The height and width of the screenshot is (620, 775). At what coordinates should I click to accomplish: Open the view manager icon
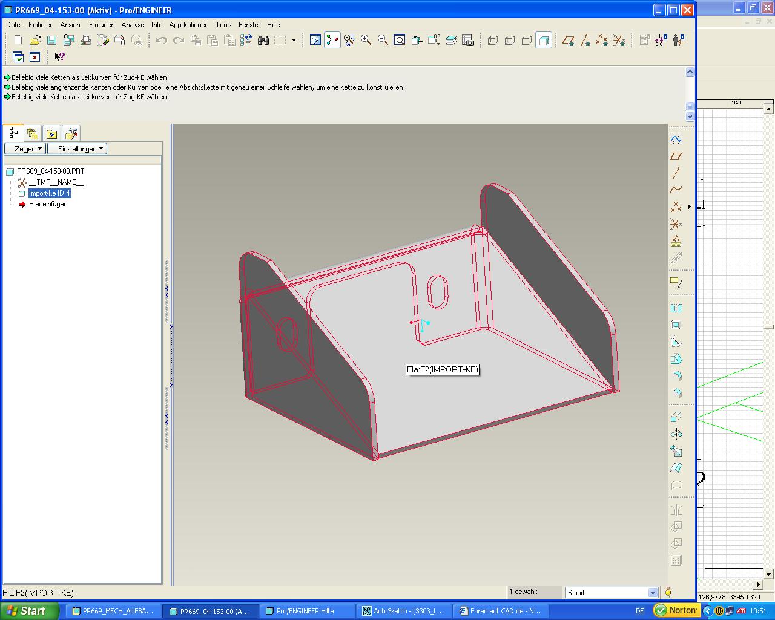pos(467,40)
